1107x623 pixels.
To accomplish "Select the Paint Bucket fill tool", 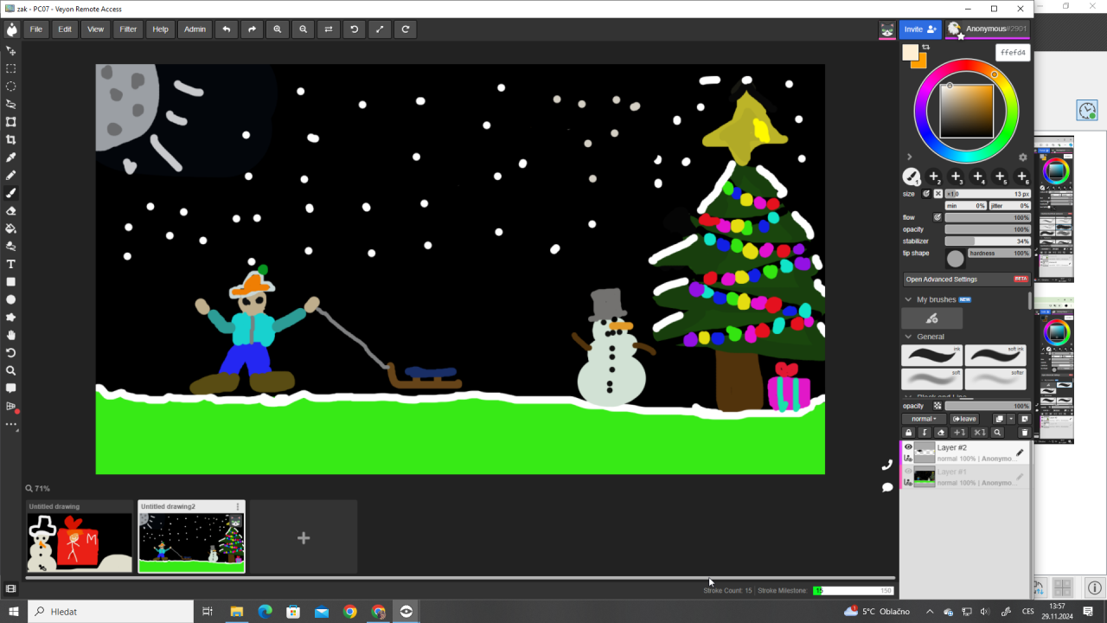I will coord(11,228).
